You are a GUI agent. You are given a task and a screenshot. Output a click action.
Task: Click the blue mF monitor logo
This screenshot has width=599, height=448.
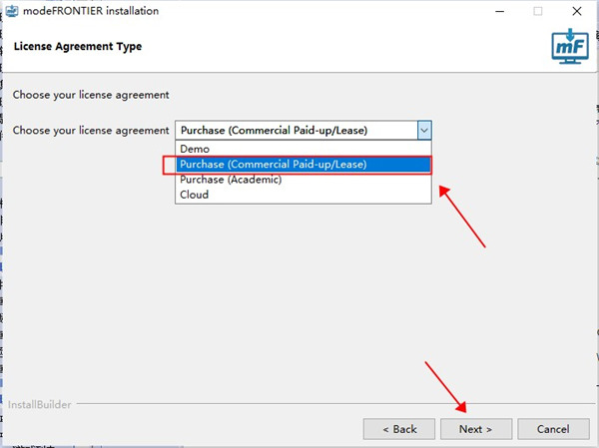click(570, 46)
